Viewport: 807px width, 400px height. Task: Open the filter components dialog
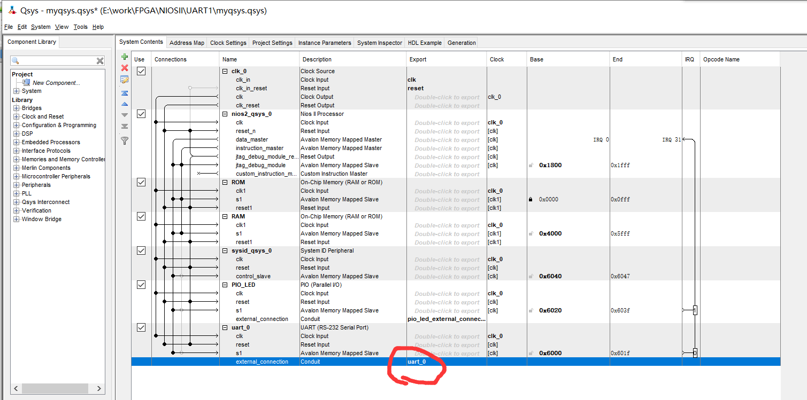point(125,140)
